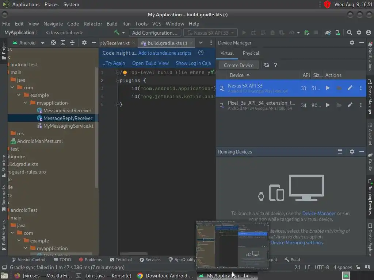Image resolution: width=374 pixels, height=280 pixels.
Task: Click code insight help question icon
Action: [201, 53]
